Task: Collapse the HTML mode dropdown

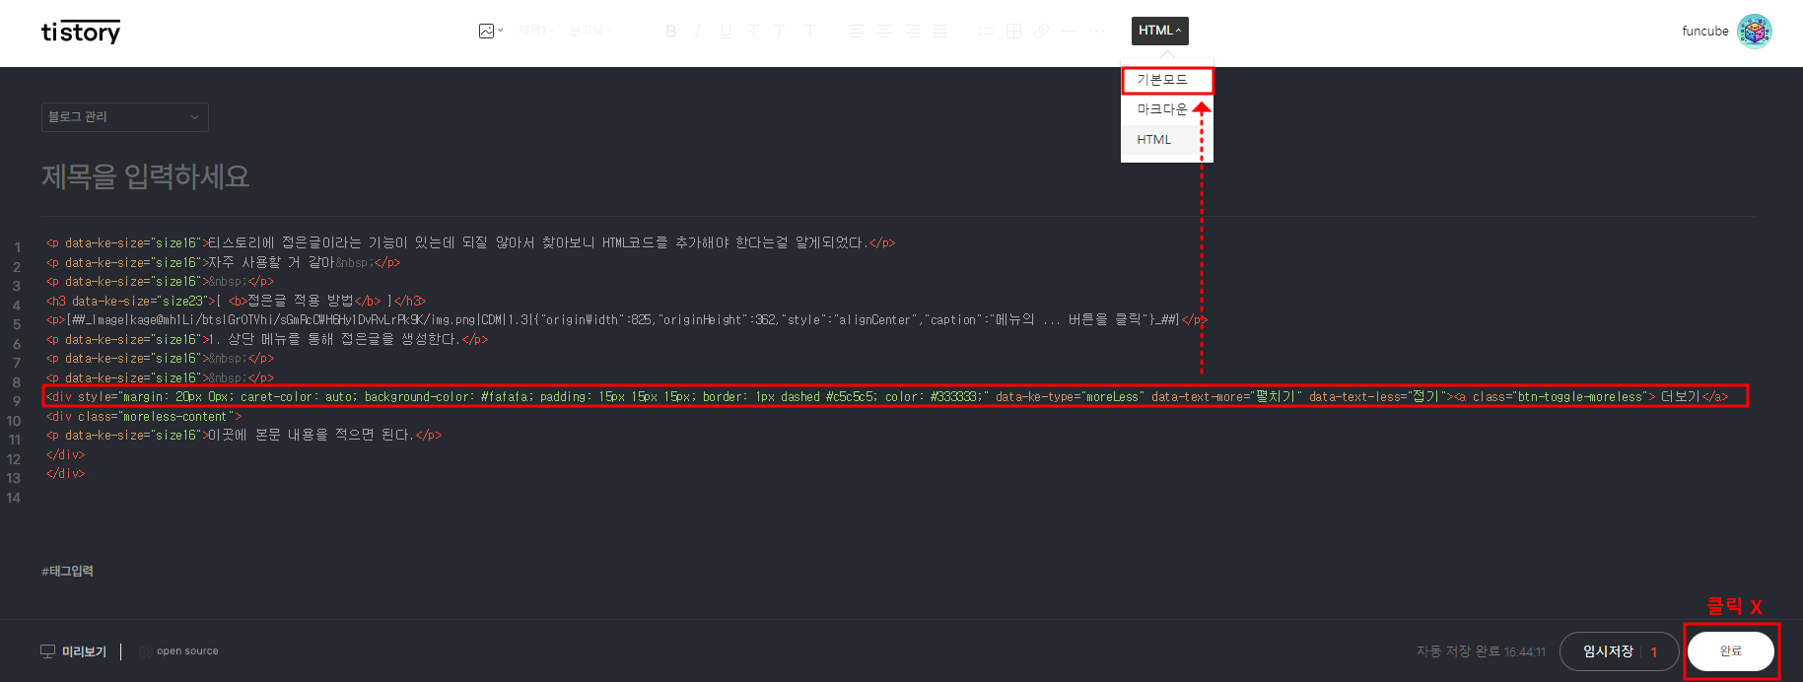Action: (1160, 31)
